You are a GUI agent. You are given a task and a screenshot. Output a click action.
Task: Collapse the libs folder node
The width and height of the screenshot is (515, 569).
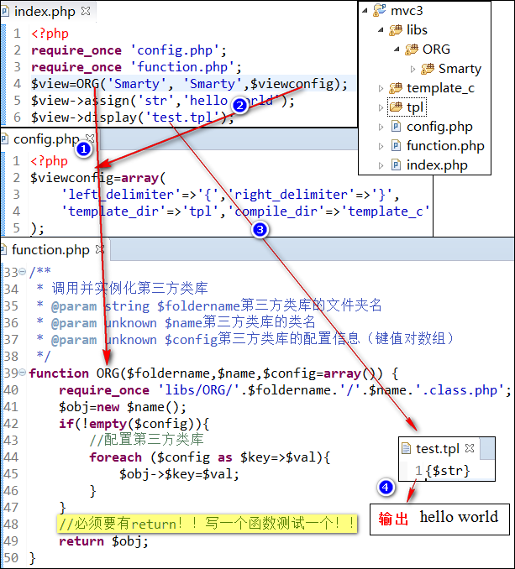point(381,30)
